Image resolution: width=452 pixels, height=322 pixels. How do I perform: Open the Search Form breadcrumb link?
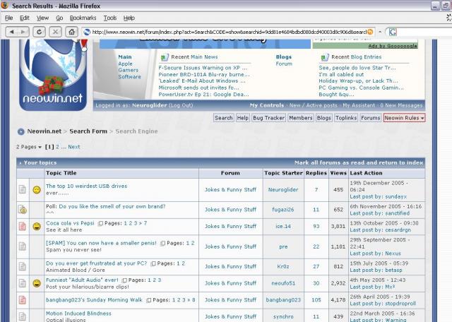(x=88, y=131)
